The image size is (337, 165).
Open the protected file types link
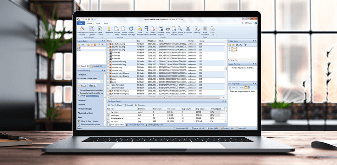coord(92,95)
